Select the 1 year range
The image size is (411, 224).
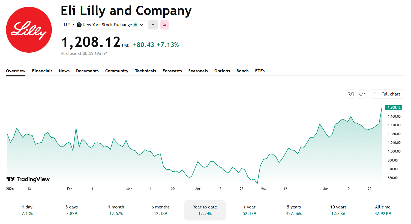coord(250,210)
